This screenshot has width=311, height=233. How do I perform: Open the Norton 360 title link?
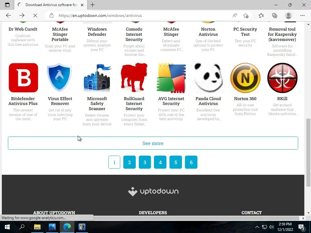[245, 99]
